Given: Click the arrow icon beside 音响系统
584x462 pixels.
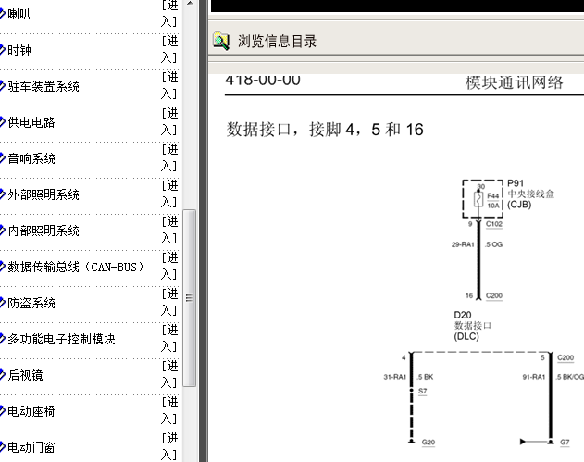Looking at the screenshot, I should click(x=3, y=158).
